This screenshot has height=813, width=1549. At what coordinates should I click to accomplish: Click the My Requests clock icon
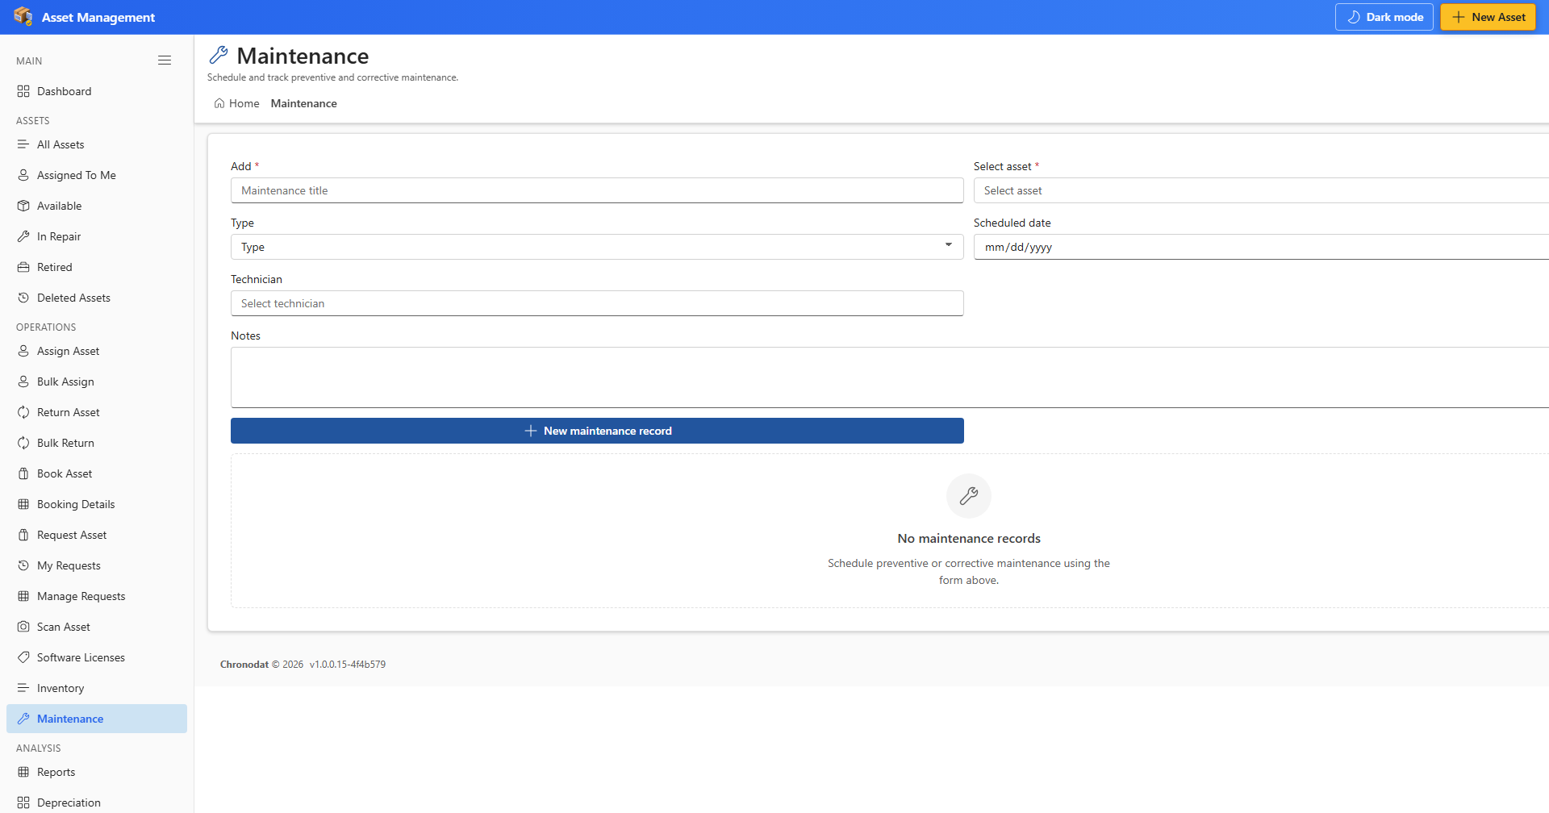[23, 565]
